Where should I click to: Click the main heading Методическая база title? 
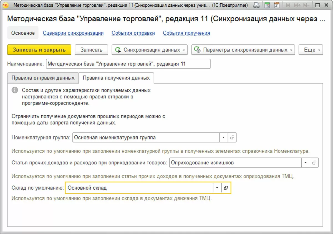[166, 19]
